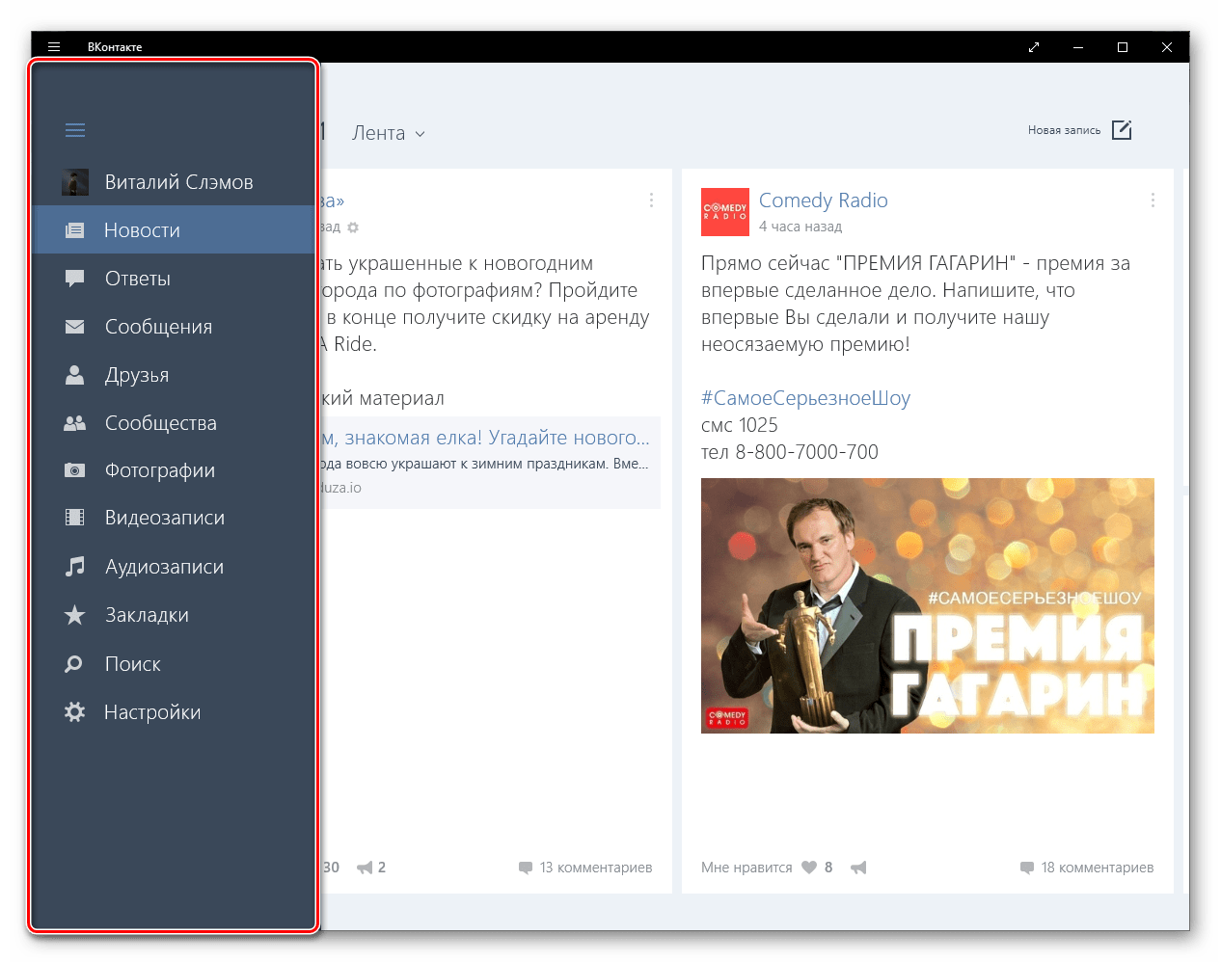
Task: Toggle full-screen mode with the arrows icon
Action: click(x=1034, y=47)
